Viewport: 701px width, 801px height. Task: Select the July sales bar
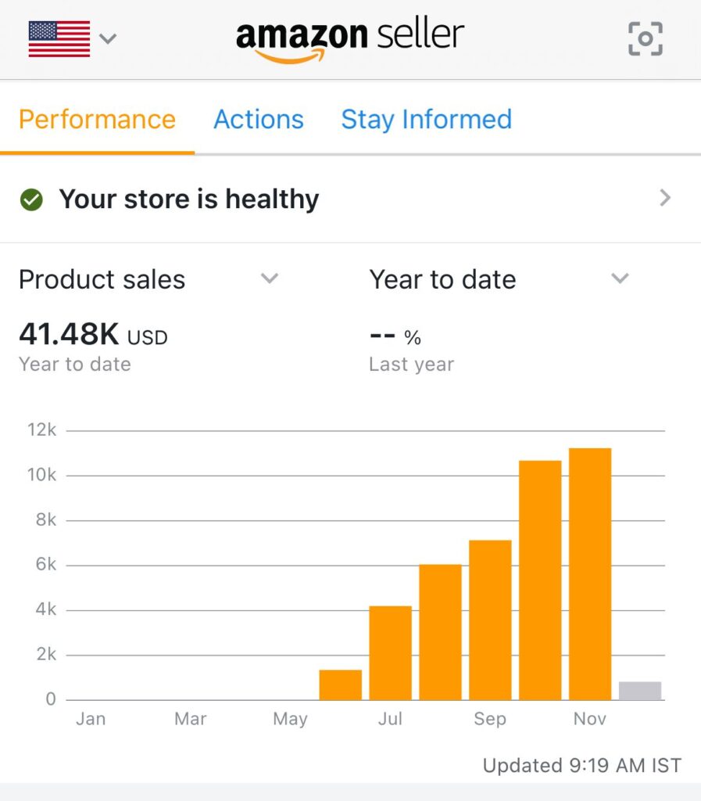[x=391, y=653]
